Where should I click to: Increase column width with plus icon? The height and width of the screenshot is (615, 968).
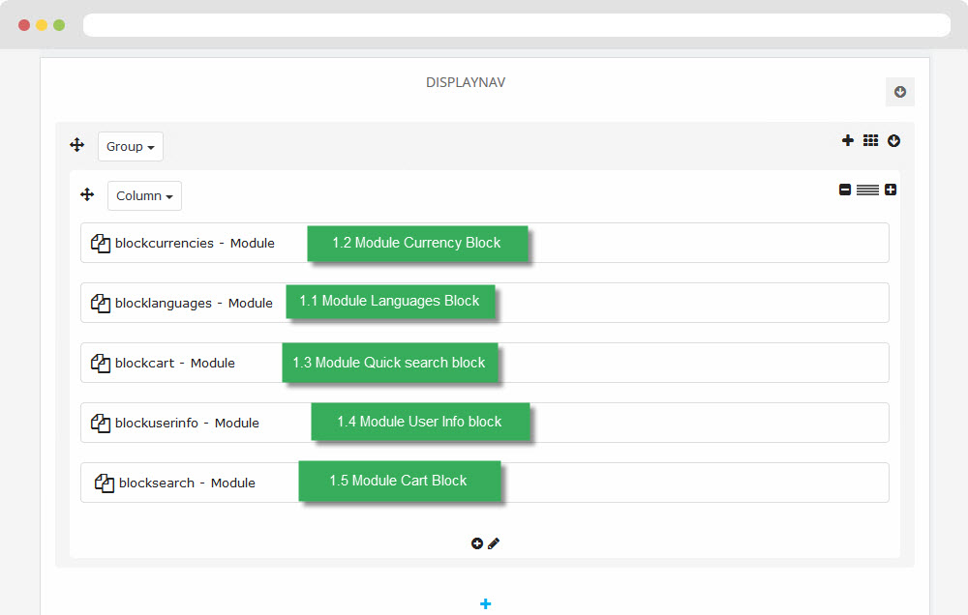tap(891, 190)
